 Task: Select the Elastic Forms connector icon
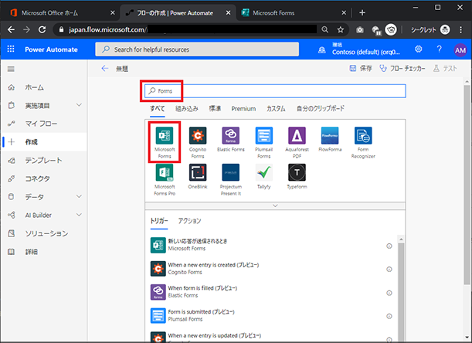point(230,135)
